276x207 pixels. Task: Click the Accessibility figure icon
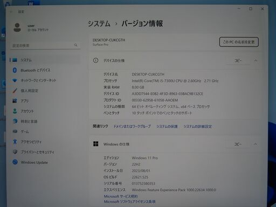[x=15, y=142]
